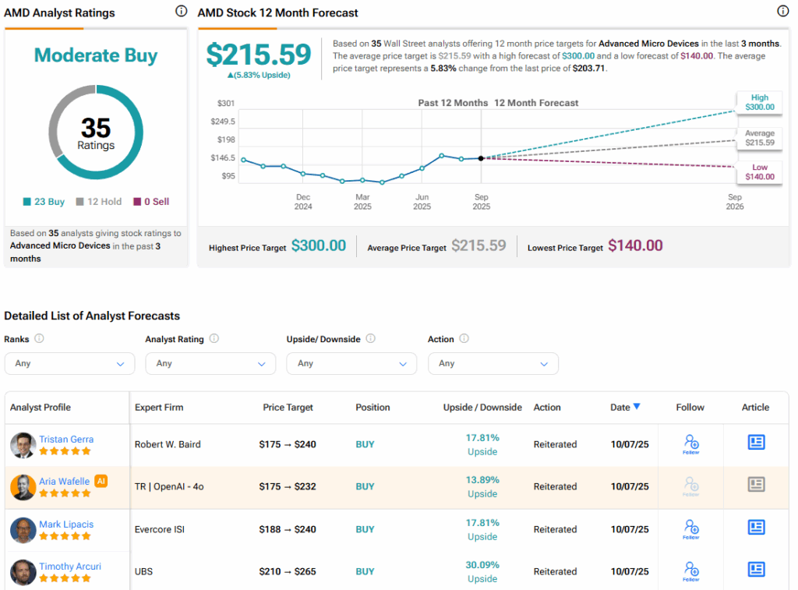Open Tristan Gerra analyst profile link

(66, 439)
